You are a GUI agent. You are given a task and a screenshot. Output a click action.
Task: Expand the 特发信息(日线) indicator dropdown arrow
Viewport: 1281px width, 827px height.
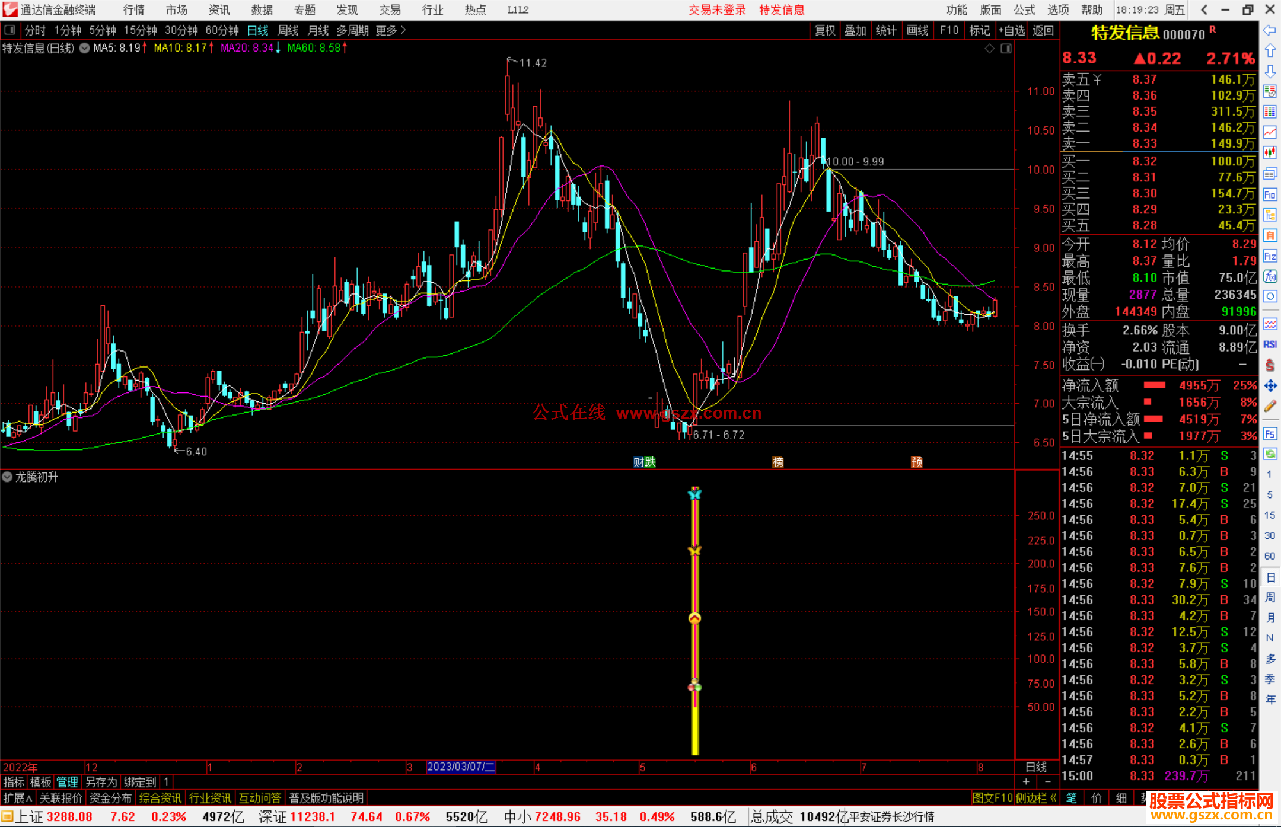(x=85, y=49)
